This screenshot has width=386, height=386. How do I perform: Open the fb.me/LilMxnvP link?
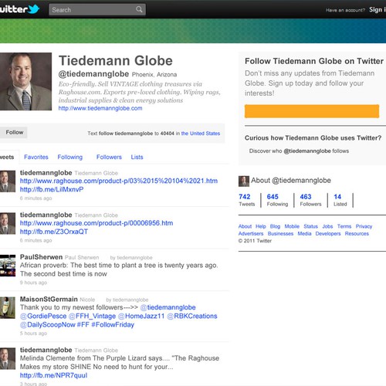(x=52, y=189)
